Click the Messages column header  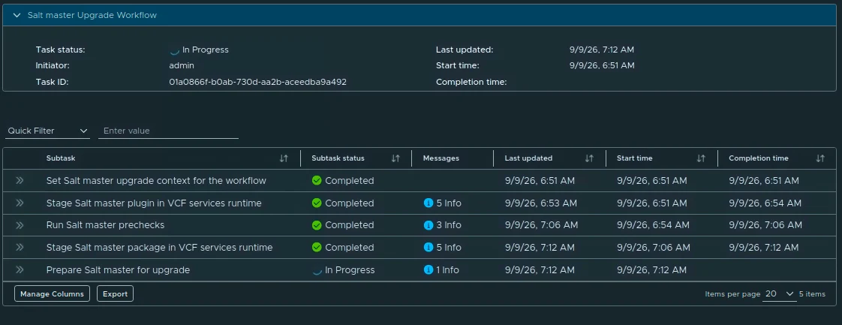pos(441,158)
